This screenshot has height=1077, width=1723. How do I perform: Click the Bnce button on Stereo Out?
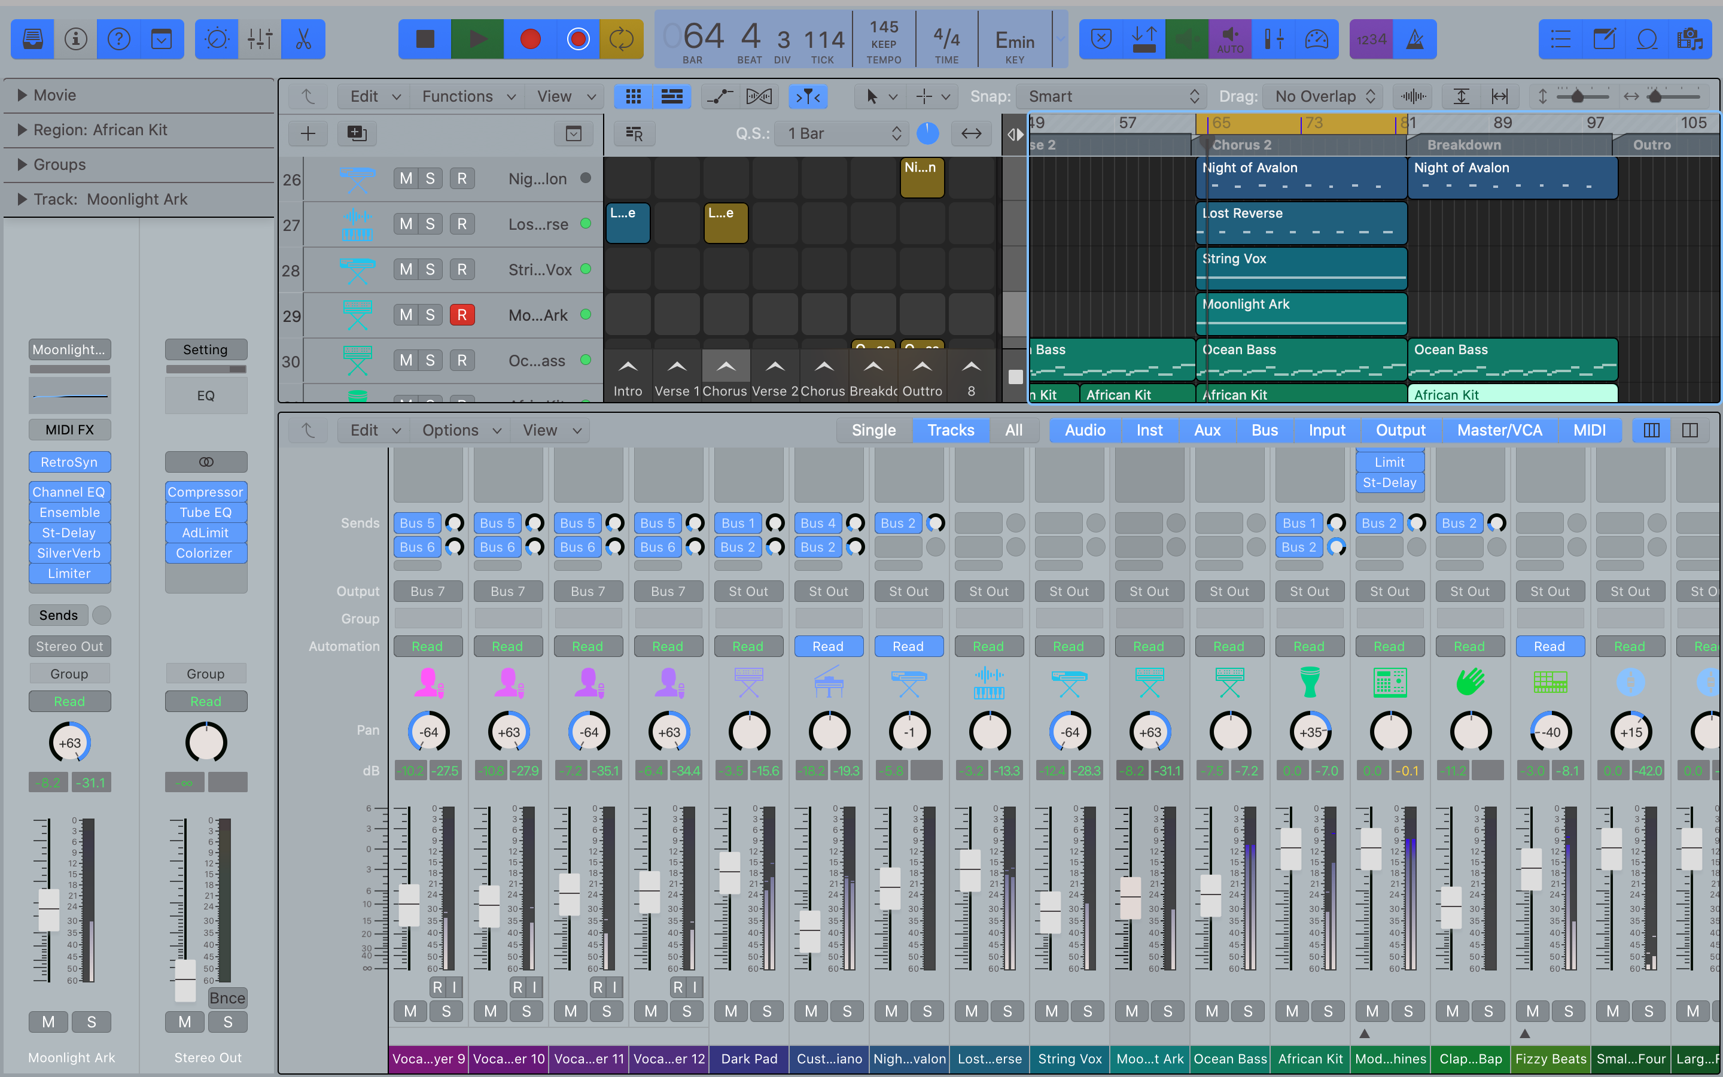coord(227,998)
